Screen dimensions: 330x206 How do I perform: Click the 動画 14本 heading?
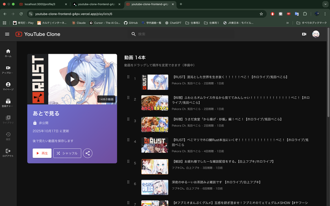pyautogui.click(x=135, y=57)
